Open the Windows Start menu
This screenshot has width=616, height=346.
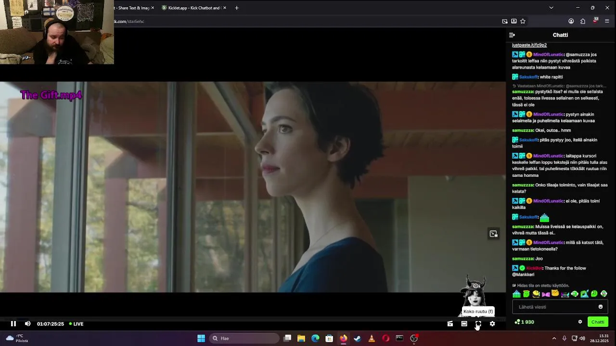pyautogui.click(x=201, y=338)
